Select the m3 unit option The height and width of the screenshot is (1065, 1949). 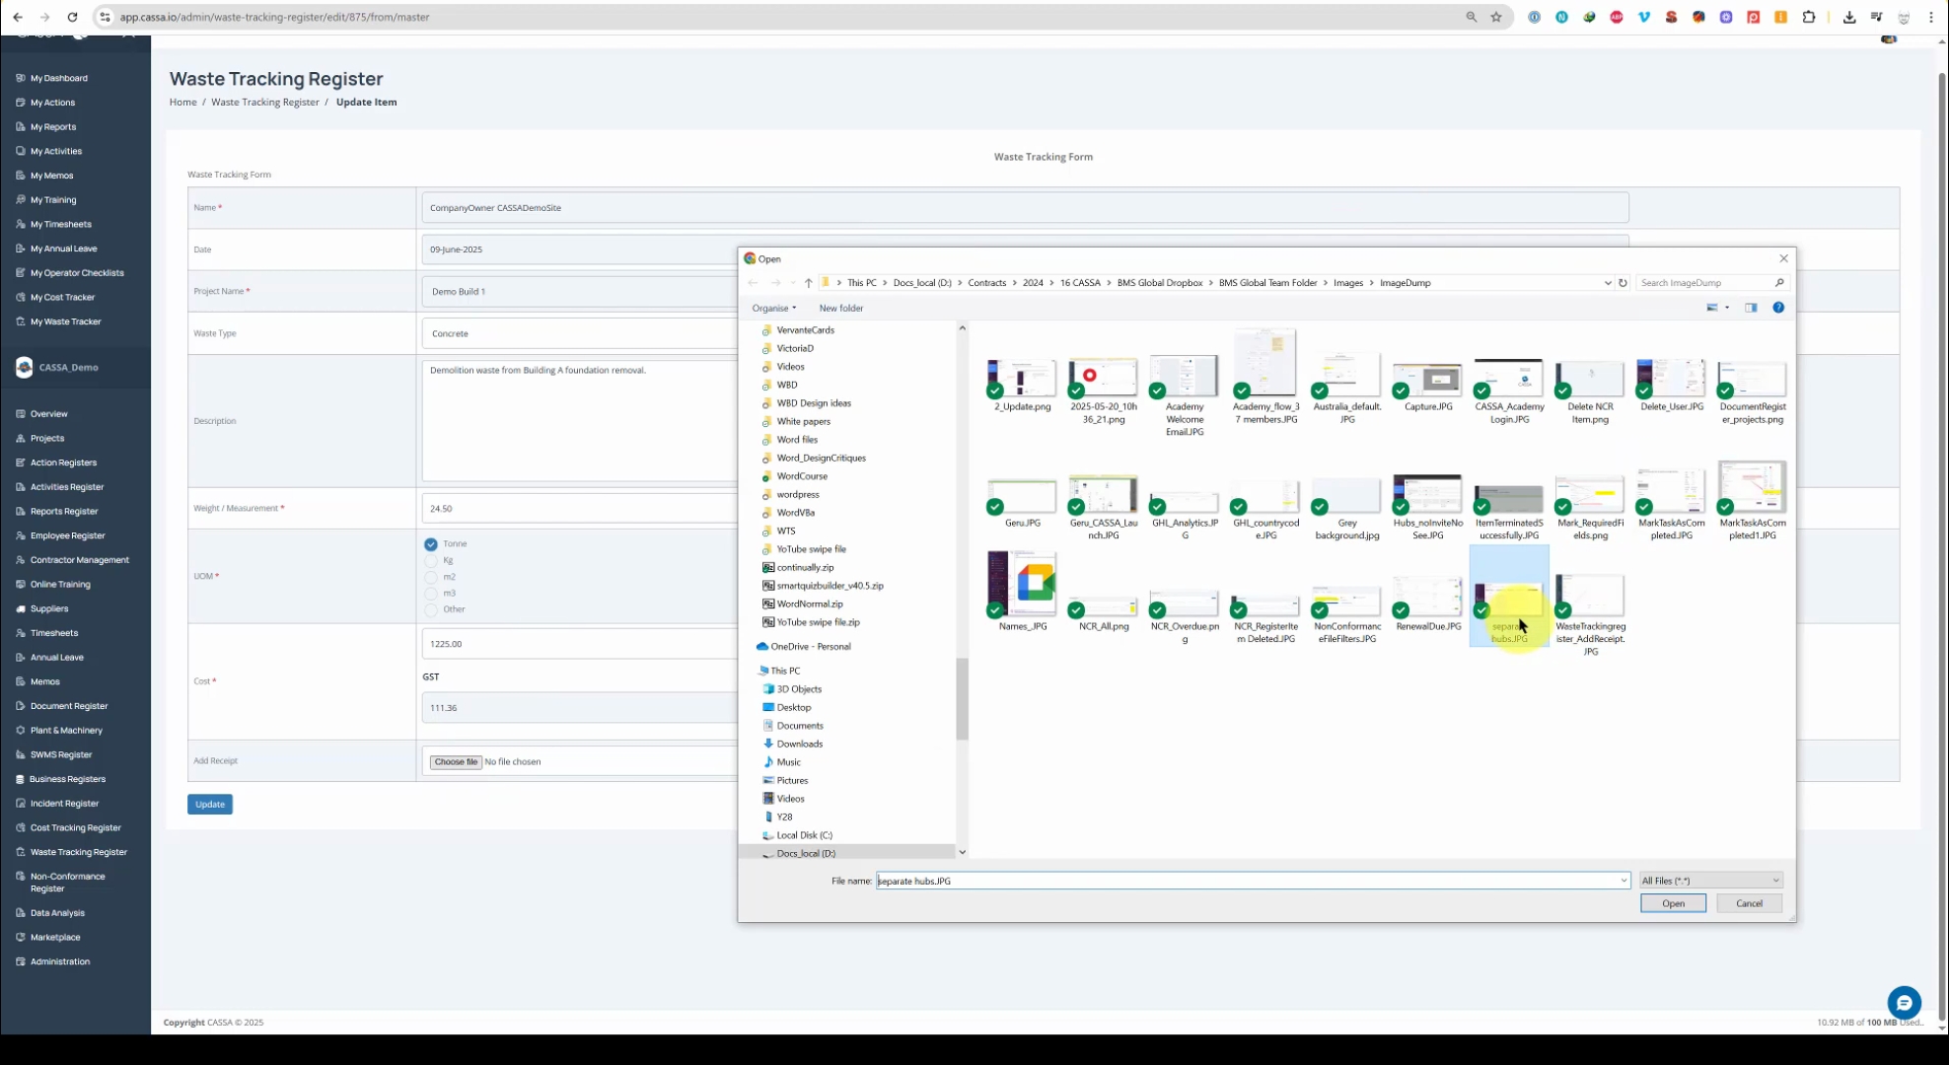tap(431, 593)
